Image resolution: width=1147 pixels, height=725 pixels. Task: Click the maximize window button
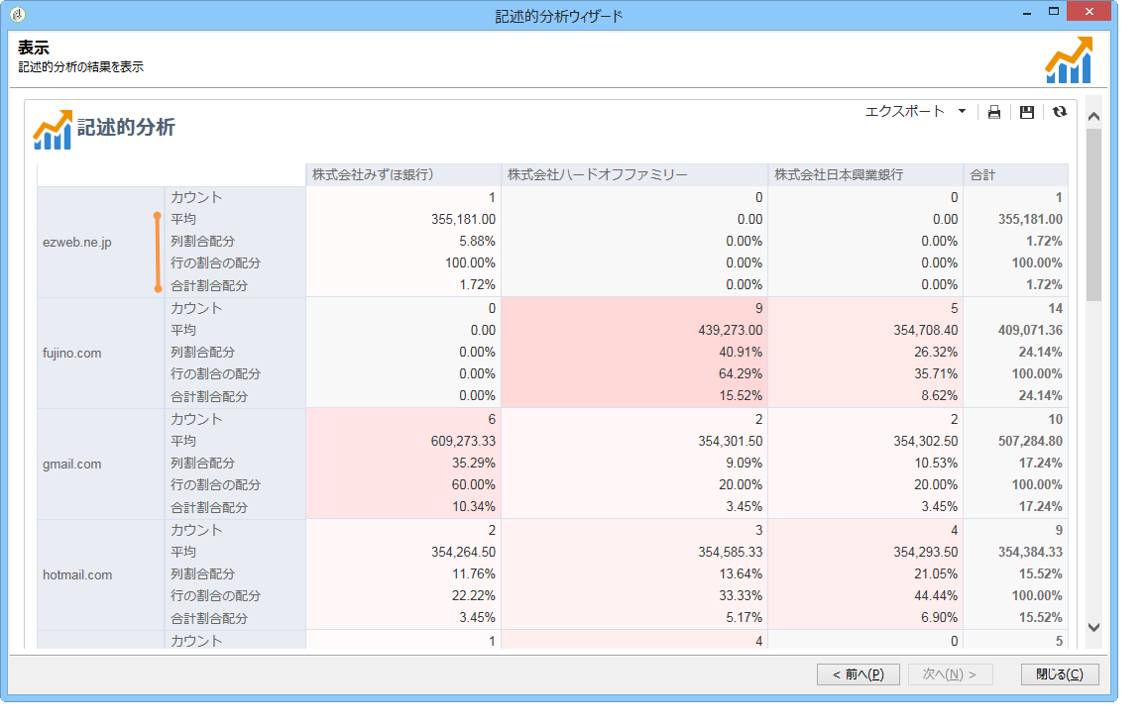tap(1054, 12)
